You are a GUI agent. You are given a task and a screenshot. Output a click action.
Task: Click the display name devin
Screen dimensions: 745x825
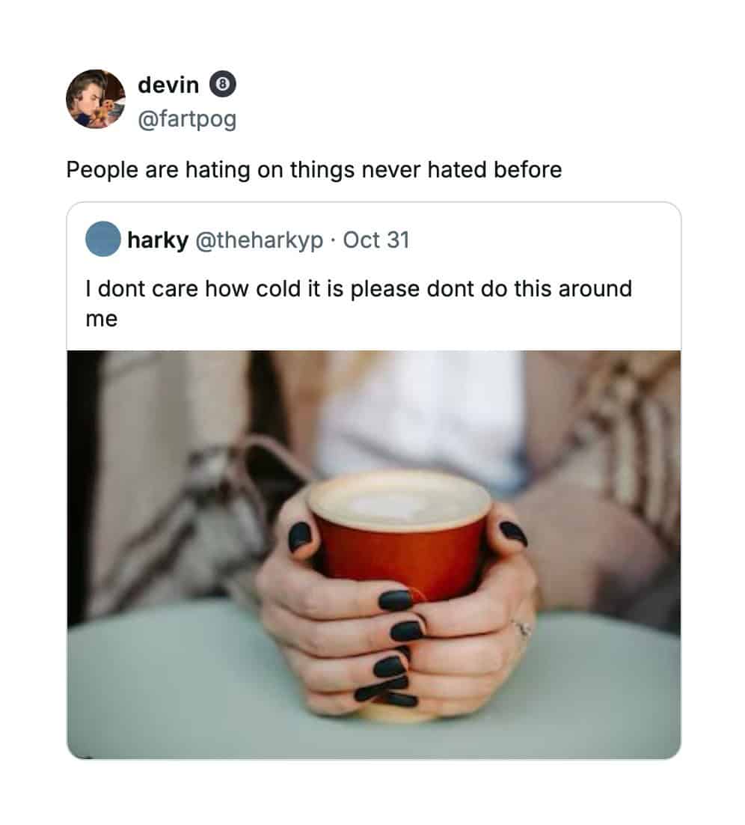pos(168,85)
